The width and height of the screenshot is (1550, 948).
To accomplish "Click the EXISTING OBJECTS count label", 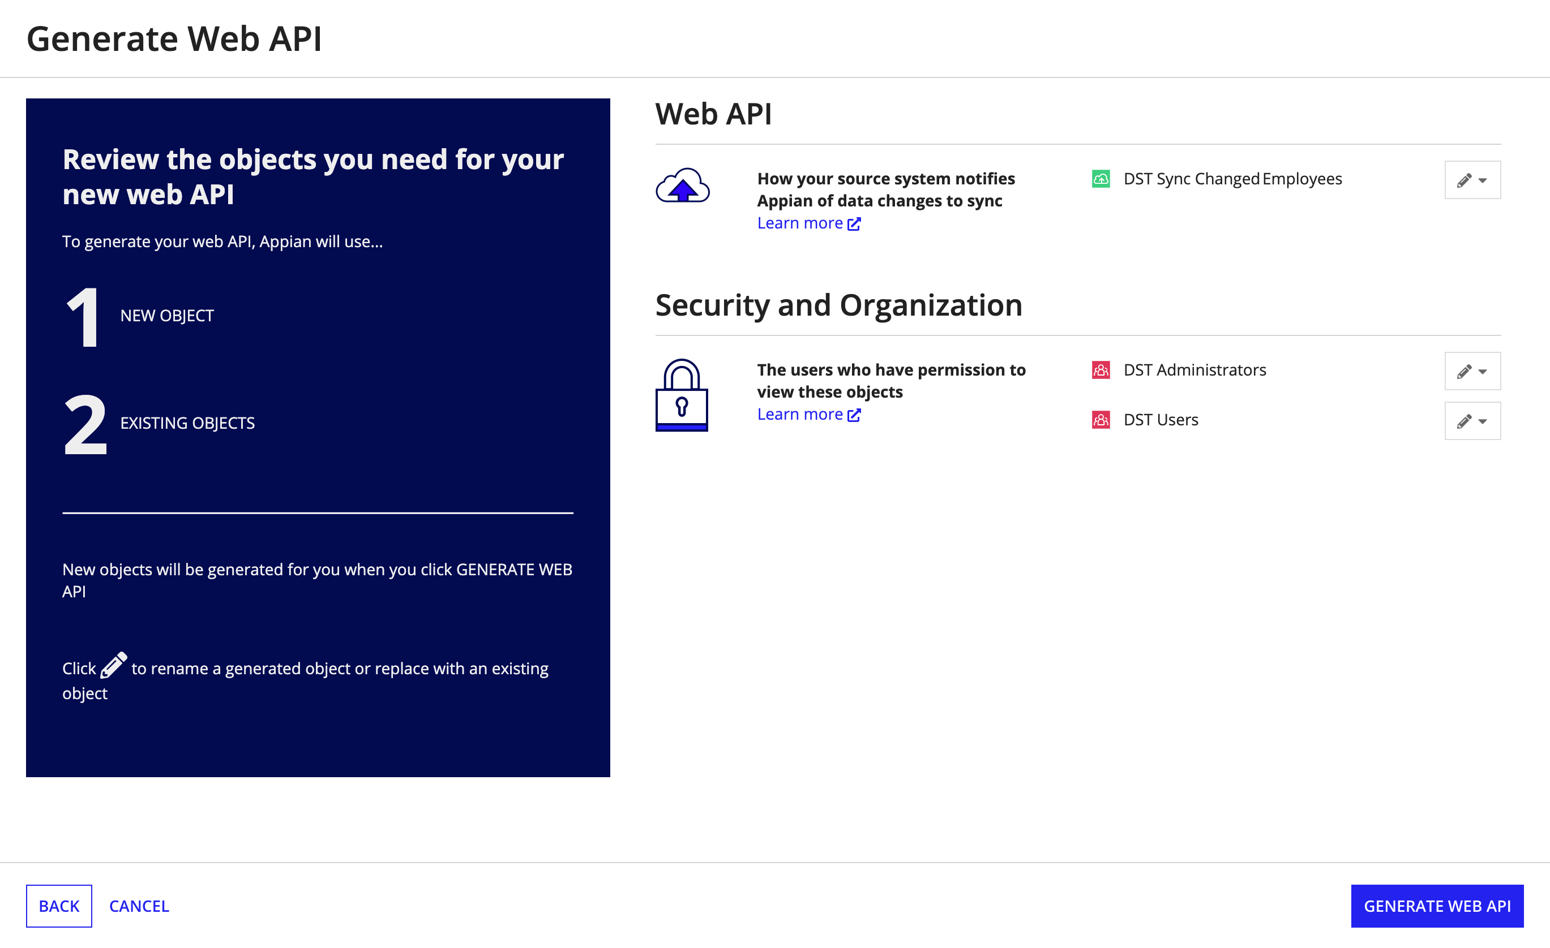I will [x=187, y=423].
